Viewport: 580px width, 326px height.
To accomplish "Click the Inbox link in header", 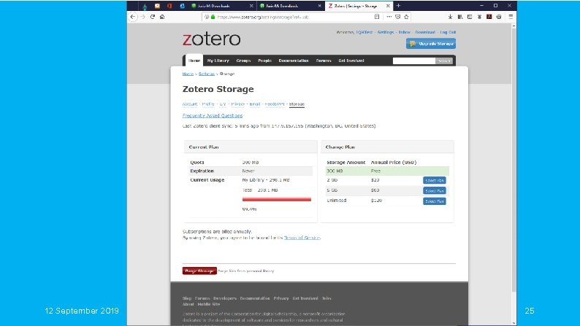I will pyautogui.click(x=404, y=32).
